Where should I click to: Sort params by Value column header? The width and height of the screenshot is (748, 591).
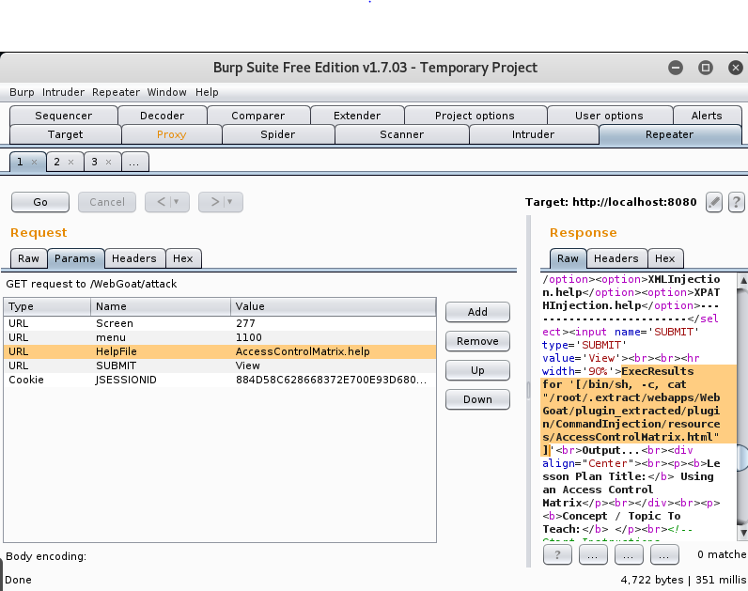(334, 306)
